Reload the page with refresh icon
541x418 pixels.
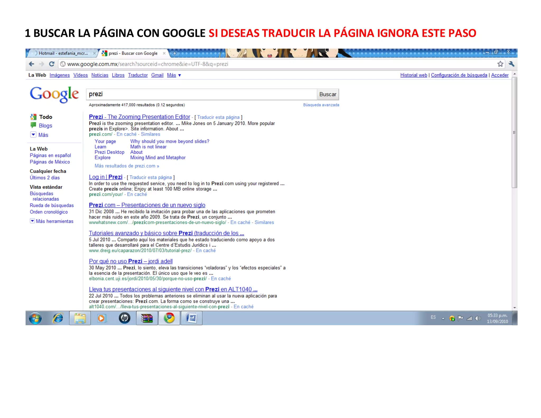click(52, 64)
